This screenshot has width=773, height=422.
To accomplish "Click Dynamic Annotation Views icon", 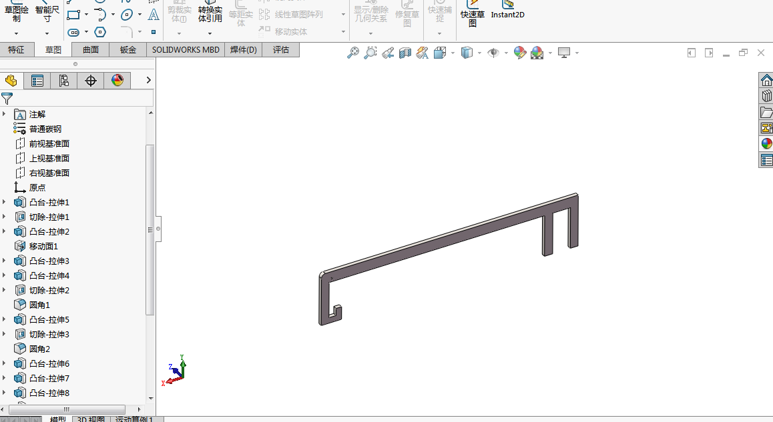I will point(422,53).
